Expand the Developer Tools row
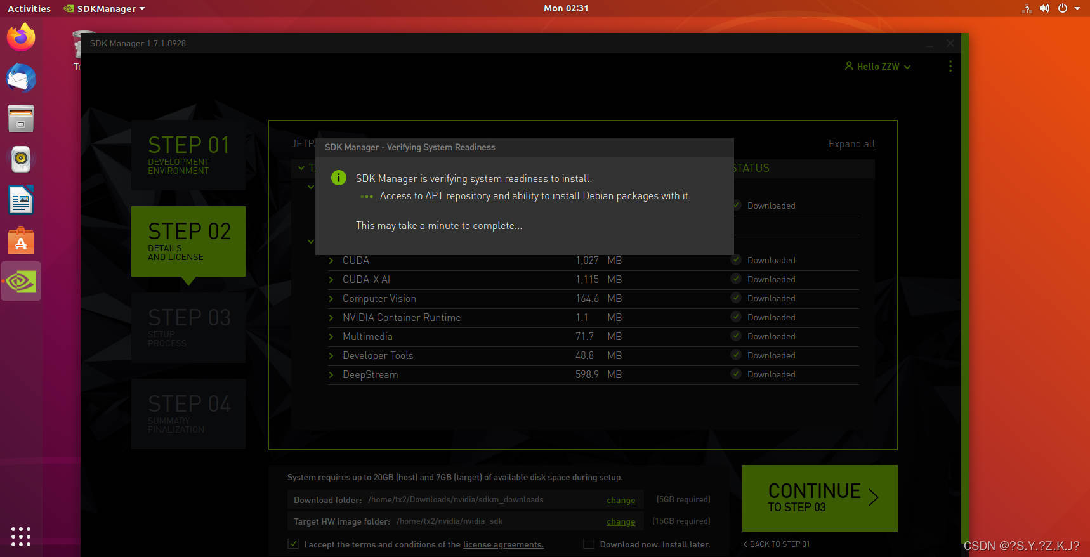 pyautogui.click(x=331, y=356)
